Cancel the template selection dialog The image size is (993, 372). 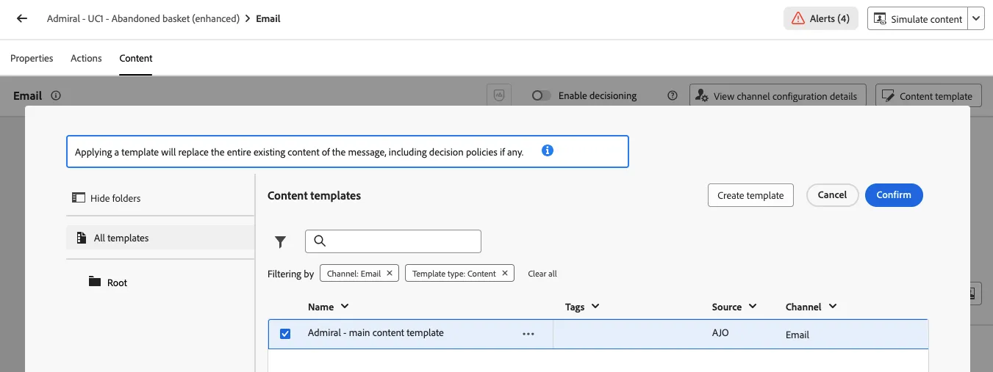(x=832, y=195)
